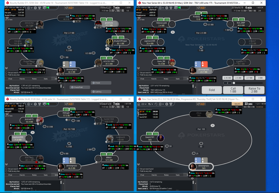This screenshot has width=279, height=193.
Task: Open trophy tournament icon in New Year Series 64-L toolbar
Action: 171,8
